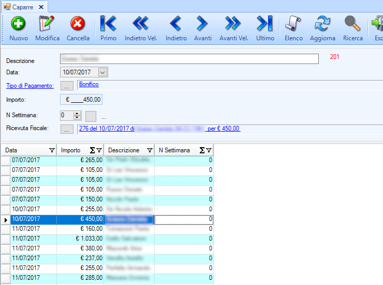Increase the N Settimana spinner value

78,113
